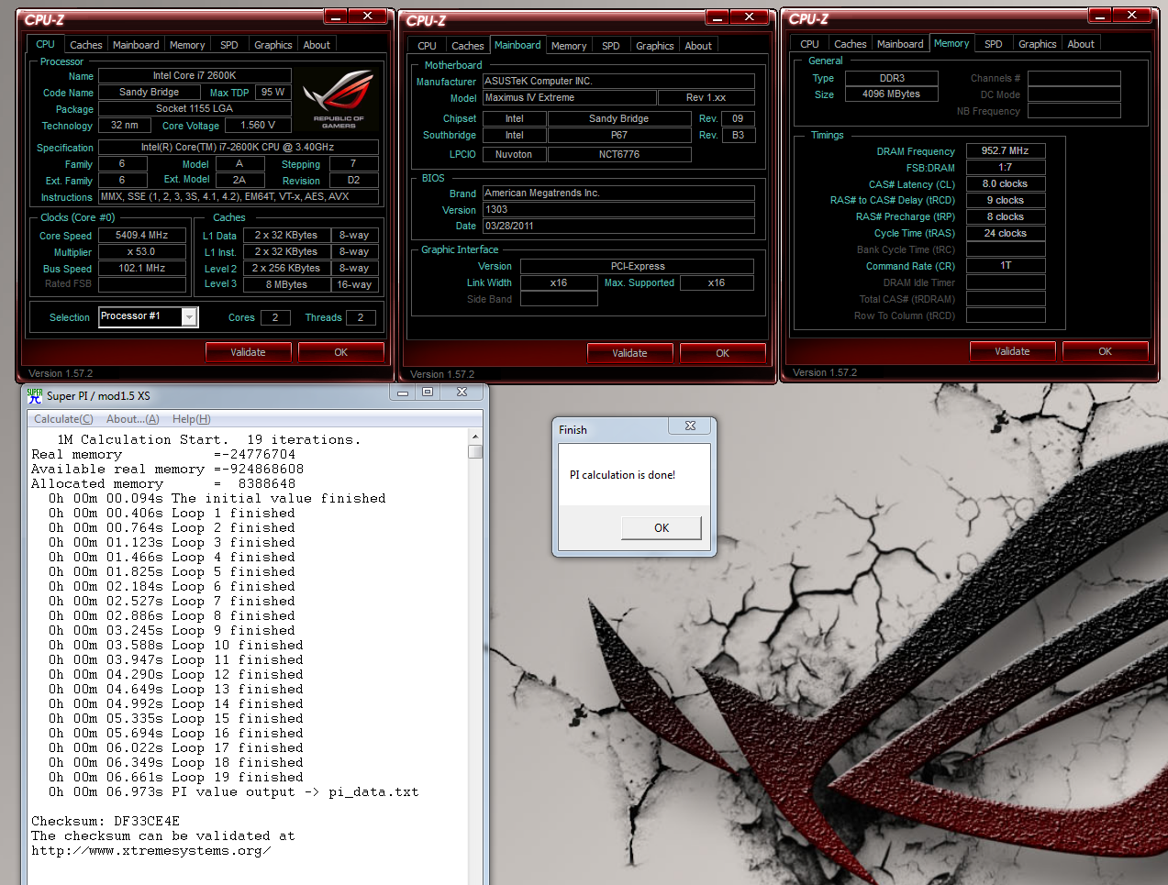This screenshot has width=1168, height=885.
Task: Click the Intel Core i7 2600K name field
Action: (195, 76)
